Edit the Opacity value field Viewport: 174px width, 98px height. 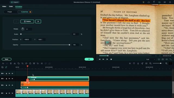76,45
